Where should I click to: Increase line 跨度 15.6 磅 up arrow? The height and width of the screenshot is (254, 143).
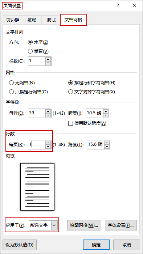pos(107,143)
